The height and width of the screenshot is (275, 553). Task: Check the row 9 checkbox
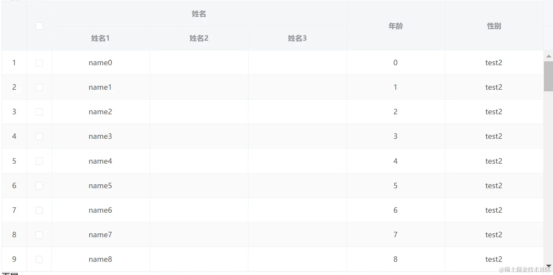point(39,260)
